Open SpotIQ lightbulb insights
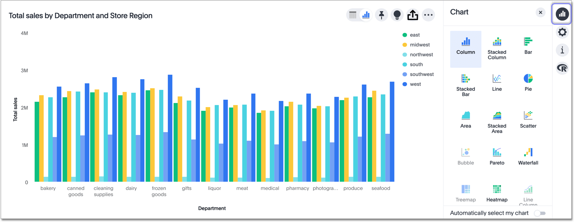The height and width of the screenshot is (222, 574). pos(397,15)
